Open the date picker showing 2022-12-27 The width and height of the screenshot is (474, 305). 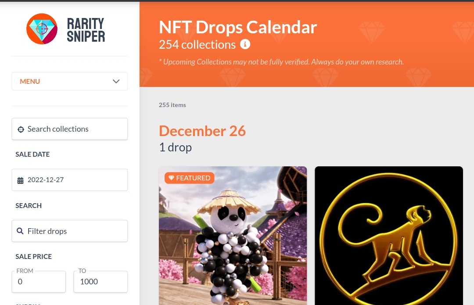click(69, 180)
